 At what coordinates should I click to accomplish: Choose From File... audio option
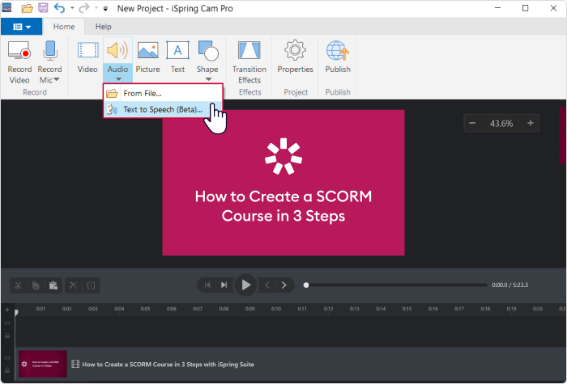point(163,93)
